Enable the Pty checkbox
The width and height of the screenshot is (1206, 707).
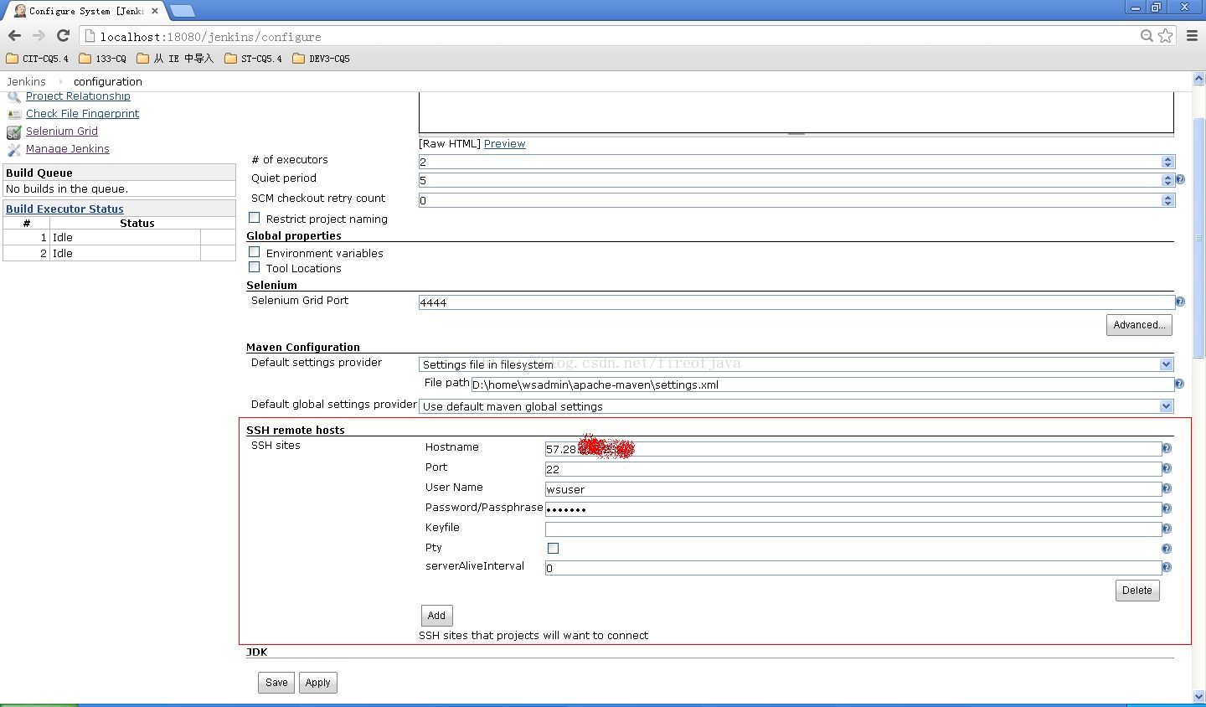[553, 548]
